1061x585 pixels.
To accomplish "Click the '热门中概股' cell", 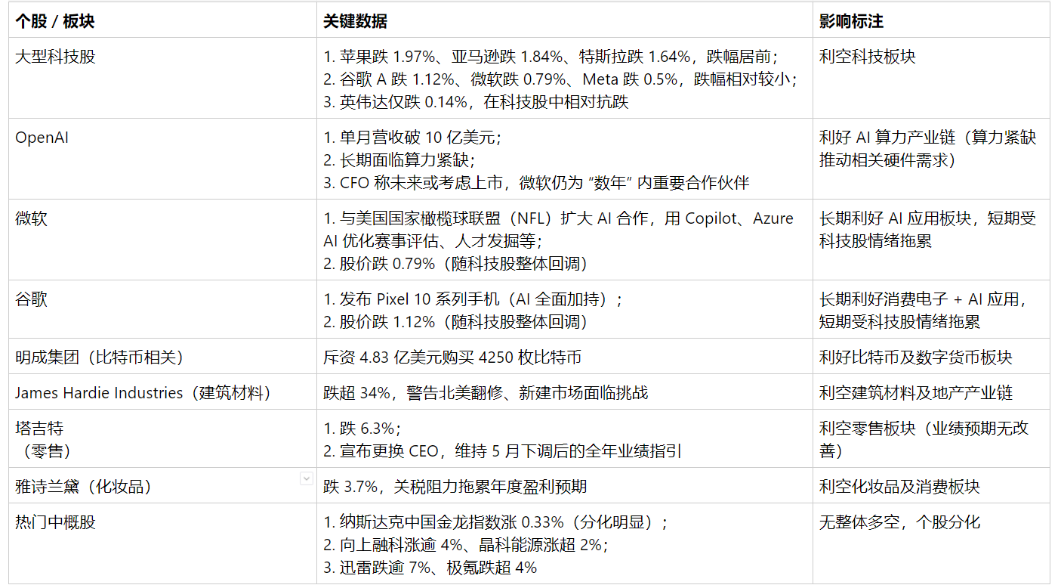I will coord(163,543).
